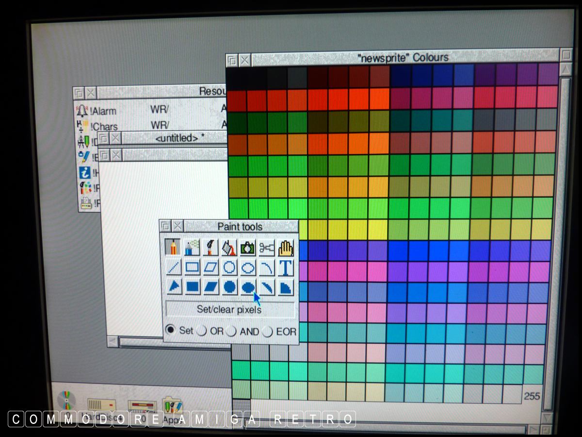
Task: Pick the flood fill bucket tool
Action: [229, 248]
